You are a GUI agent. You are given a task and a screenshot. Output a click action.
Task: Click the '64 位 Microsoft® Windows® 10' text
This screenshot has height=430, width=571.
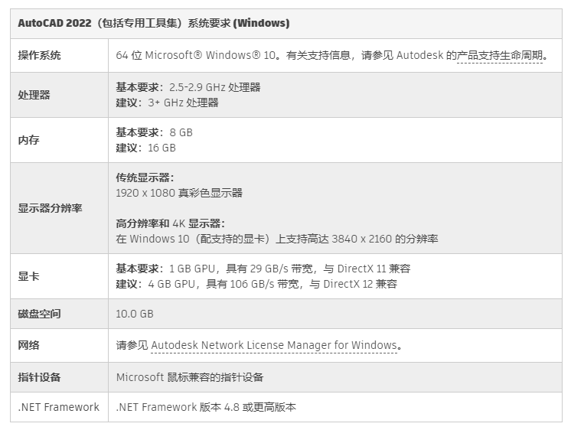tap(195, 55)
